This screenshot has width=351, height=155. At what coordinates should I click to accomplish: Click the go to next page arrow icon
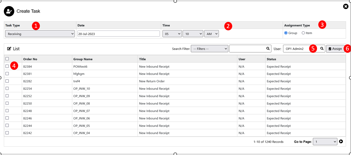click(341, 141)
